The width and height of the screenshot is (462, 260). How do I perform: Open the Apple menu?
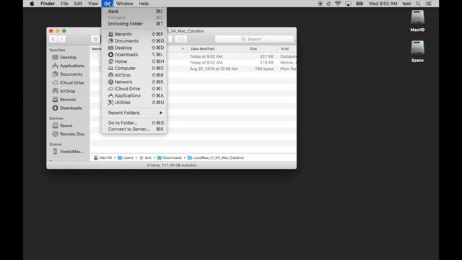32,4
